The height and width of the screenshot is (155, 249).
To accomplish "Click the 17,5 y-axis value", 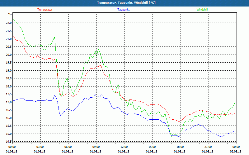I will [9, 94].
